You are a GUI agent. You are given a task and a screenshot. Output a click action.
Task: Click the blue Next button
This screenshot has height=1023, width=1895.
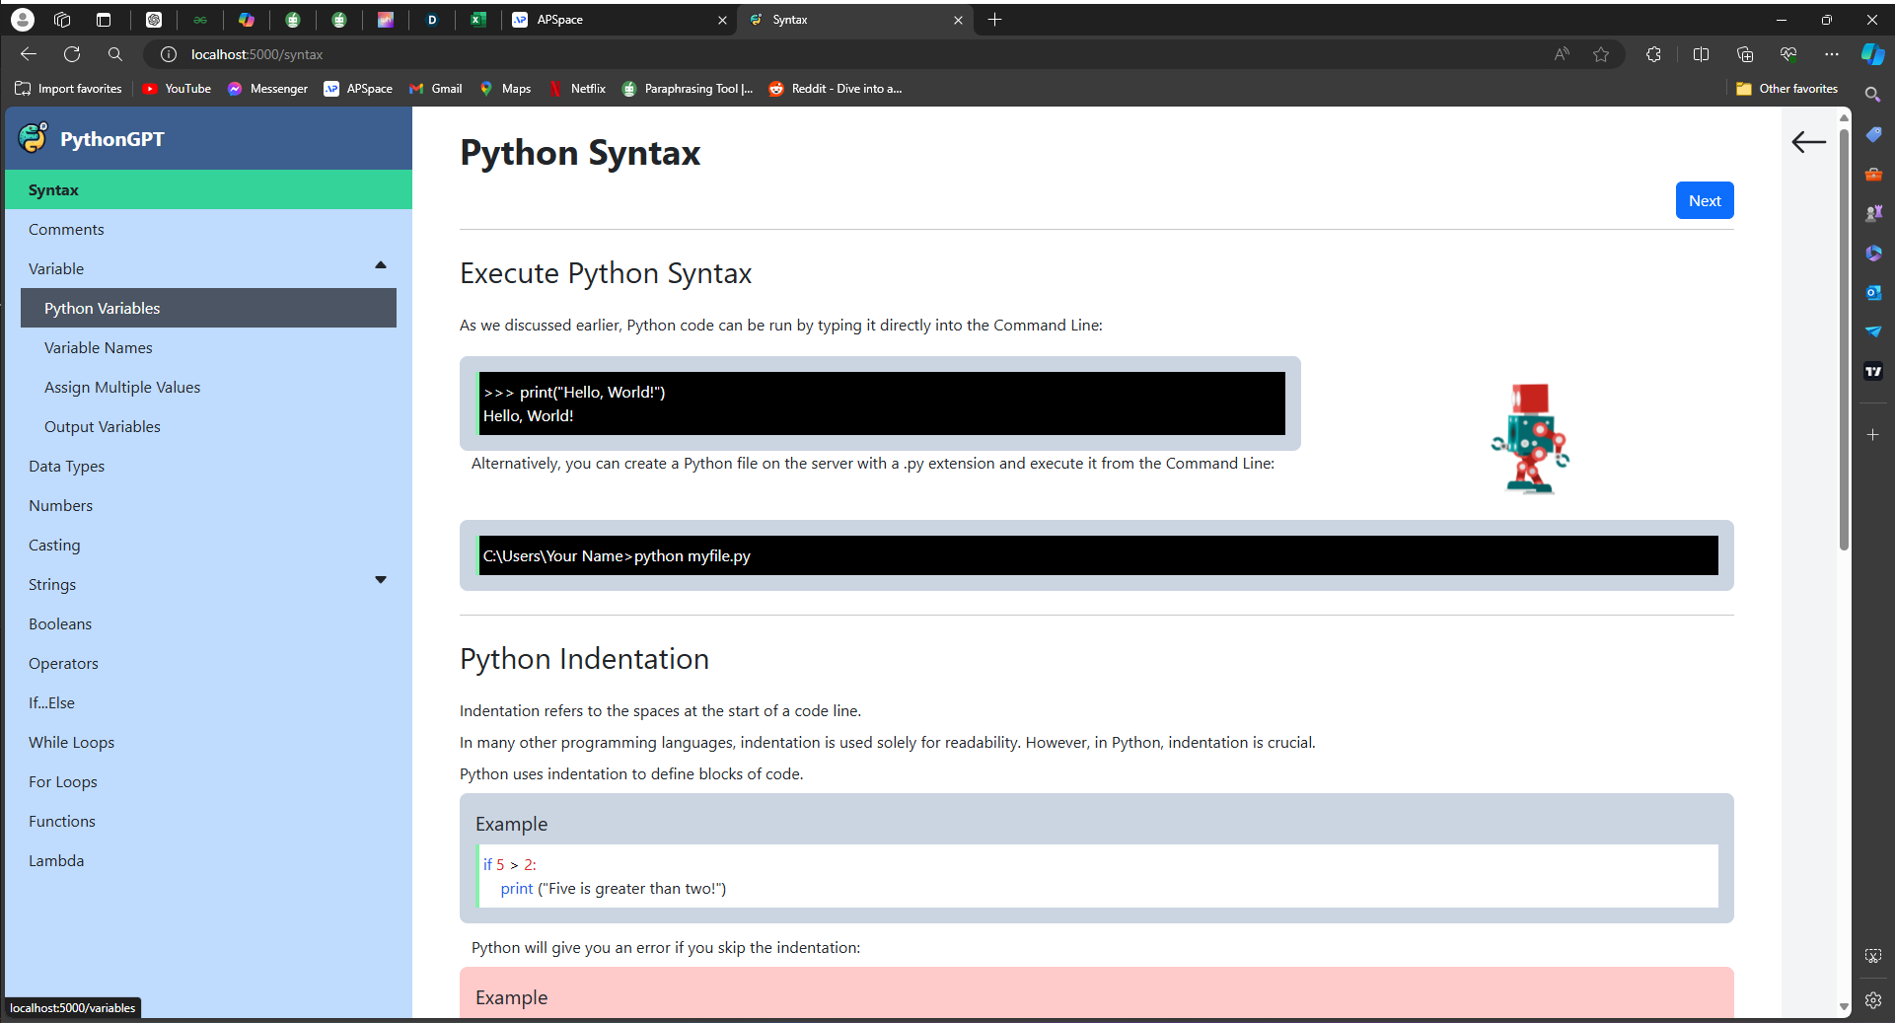(1704, 200)
